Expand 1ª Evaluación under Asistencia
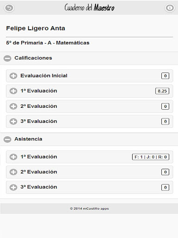Image resolution: width=178 pixels, height=238 pixels. pos(89,157)
